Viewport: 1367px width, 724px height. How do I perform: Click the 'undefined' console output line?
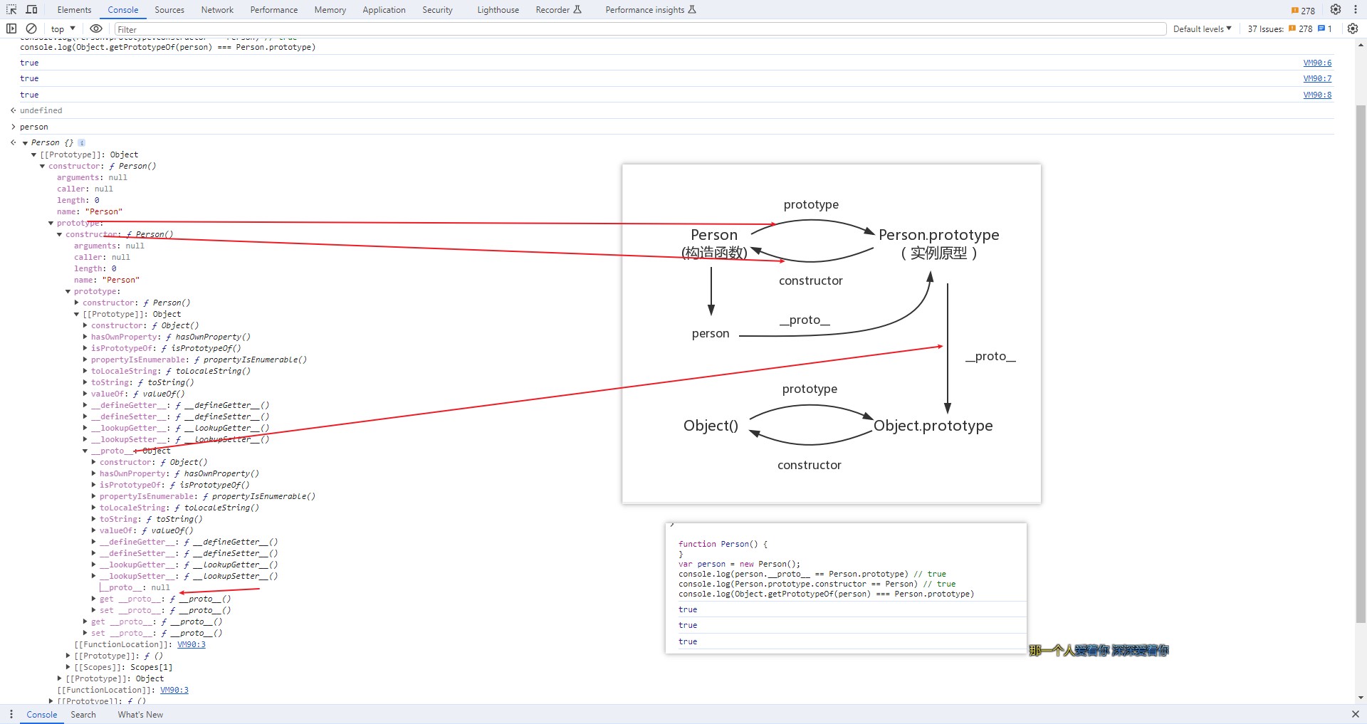pyautogui.click(x=41, y=110)
